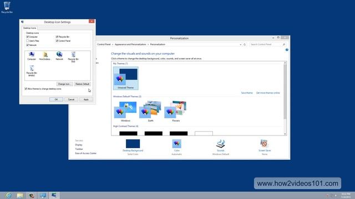This screenshot has width=355, height=199.
Task: Open Desktop Background settings icon
Action: pyautogui.click(x=133, y=144)
